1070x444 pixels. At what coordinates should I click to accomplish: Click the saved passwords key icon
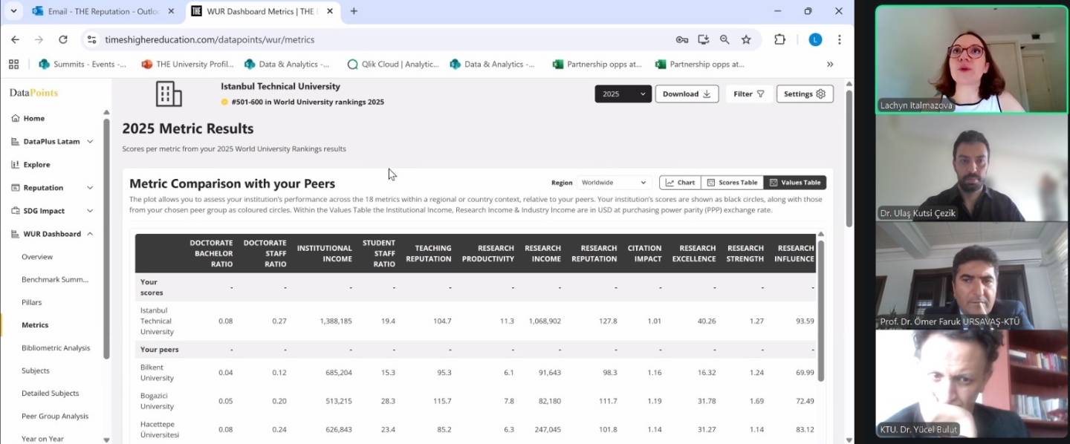[x=681, y=39]
